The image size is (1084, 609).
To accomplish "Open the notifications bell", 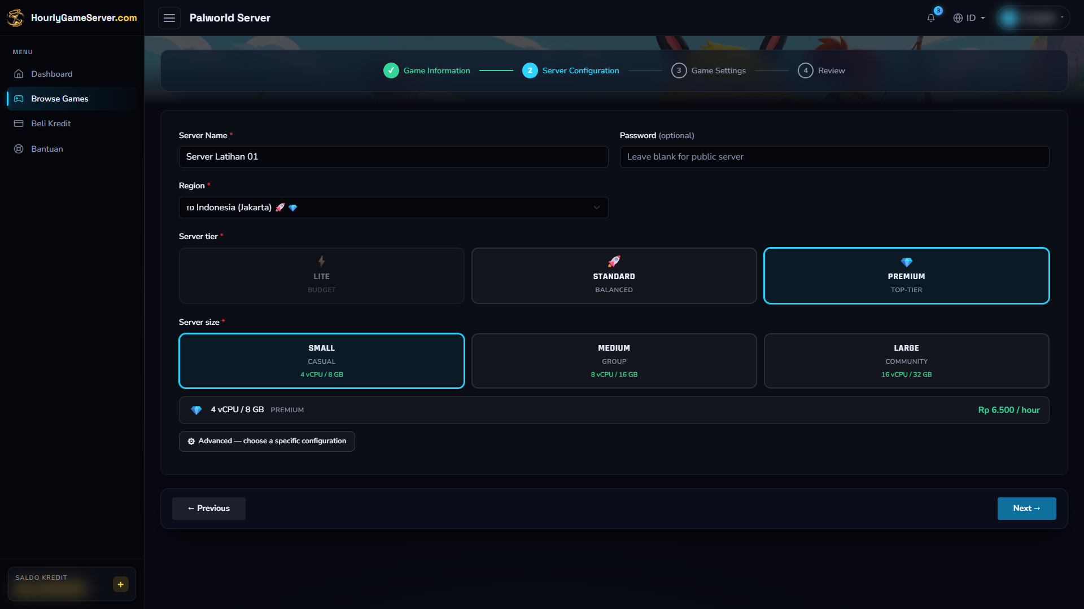I will pyautogui.click(x=931, y=17).
